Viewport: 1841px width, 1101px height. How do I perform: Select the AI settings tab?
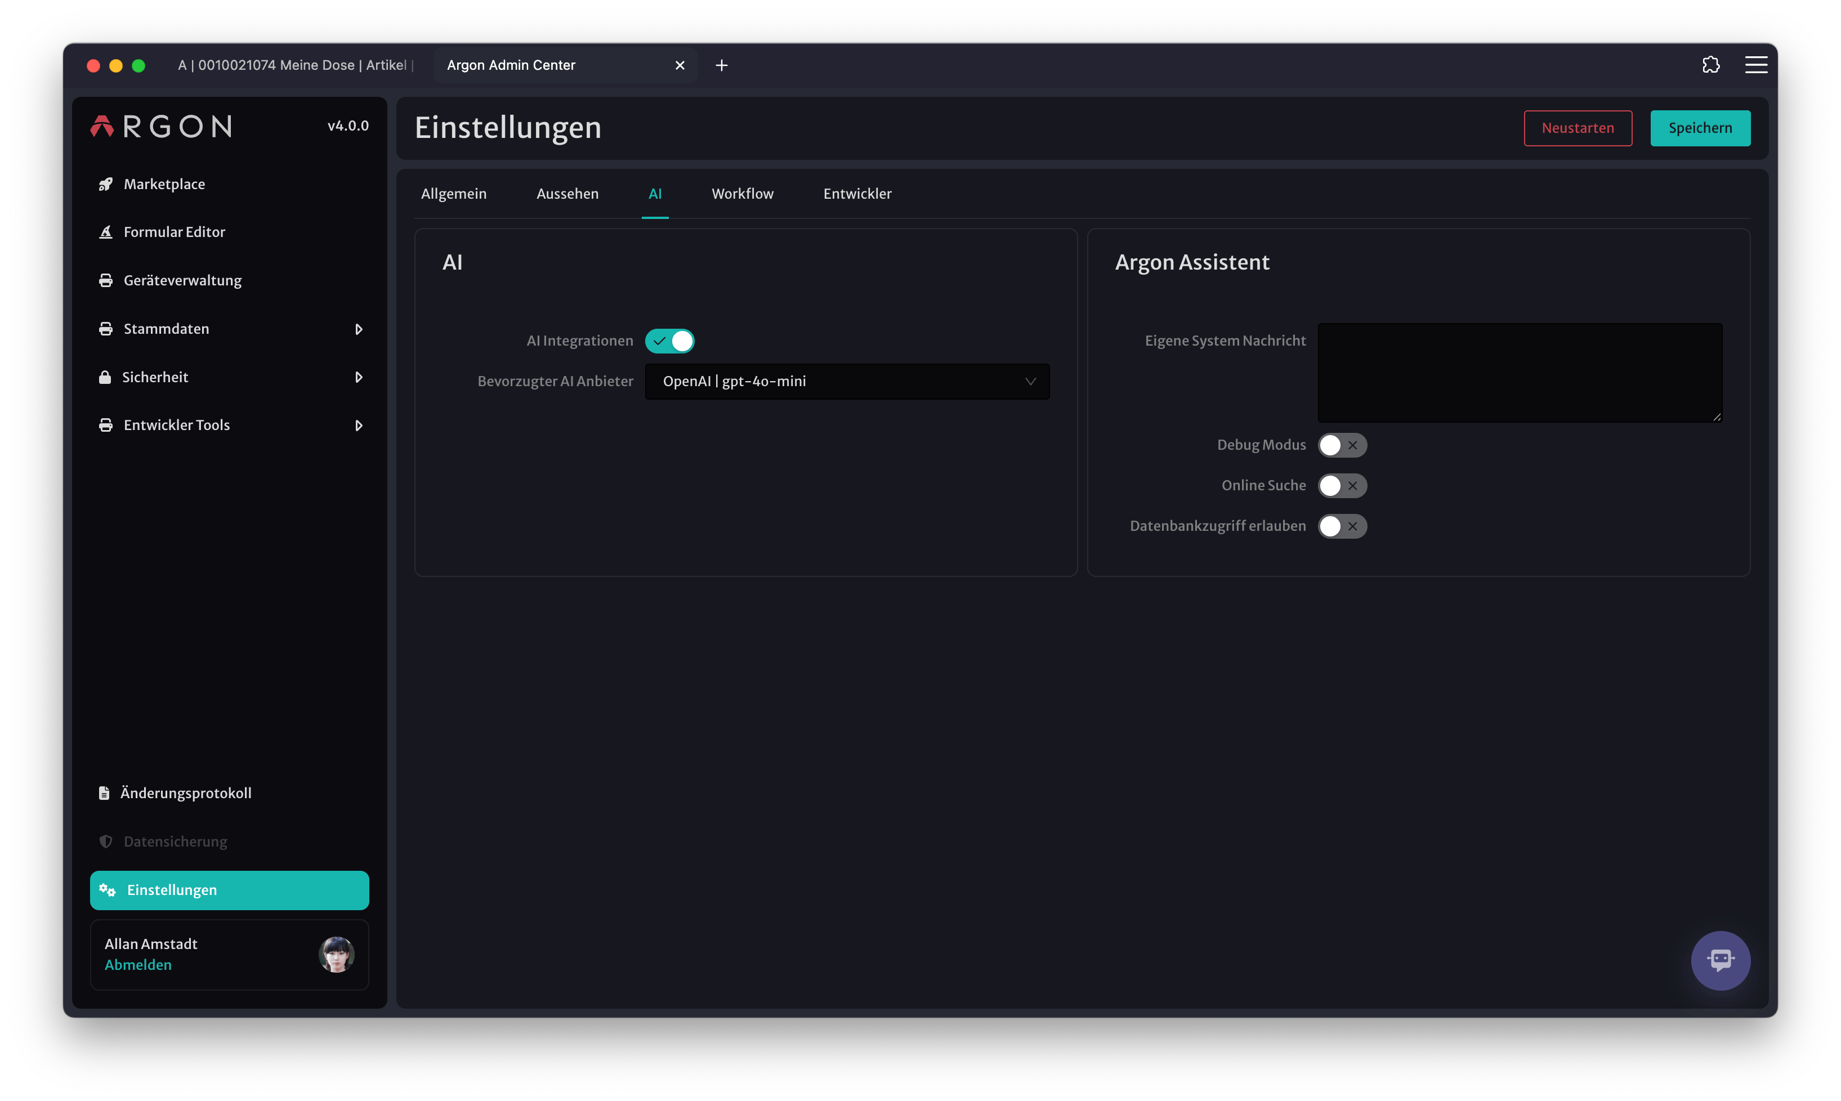click(654, 194)
